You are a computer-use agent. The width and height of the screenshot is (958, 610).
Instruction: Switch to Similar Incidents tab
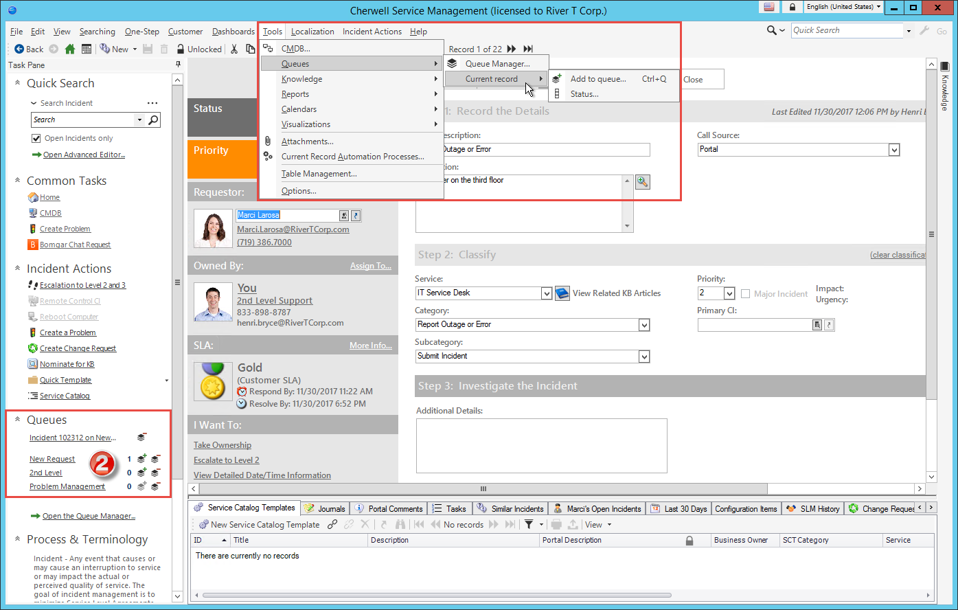click(x=512, y=509)
